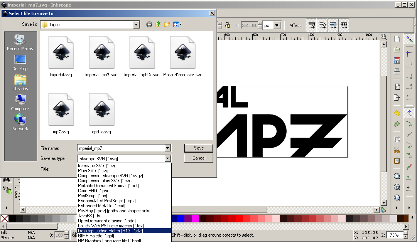
Task: Click the Cut scissors icon
Action: [x=397, y=150]
